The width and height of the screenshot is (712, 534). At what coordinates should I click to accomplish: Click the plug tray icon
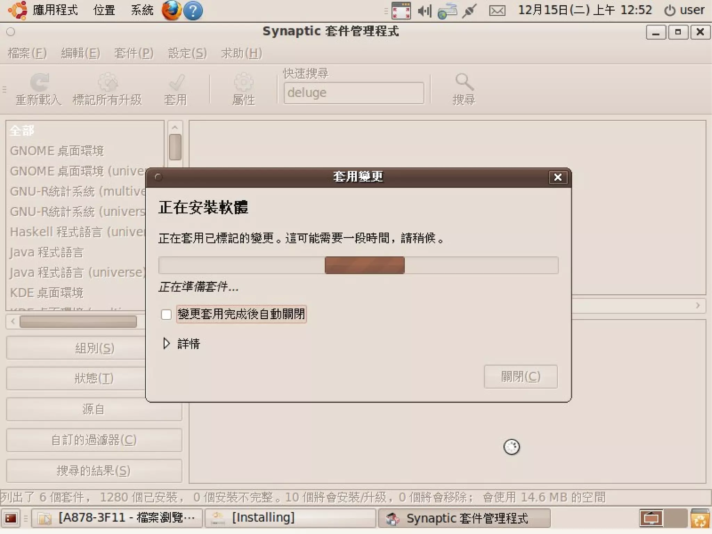(469, 10)
